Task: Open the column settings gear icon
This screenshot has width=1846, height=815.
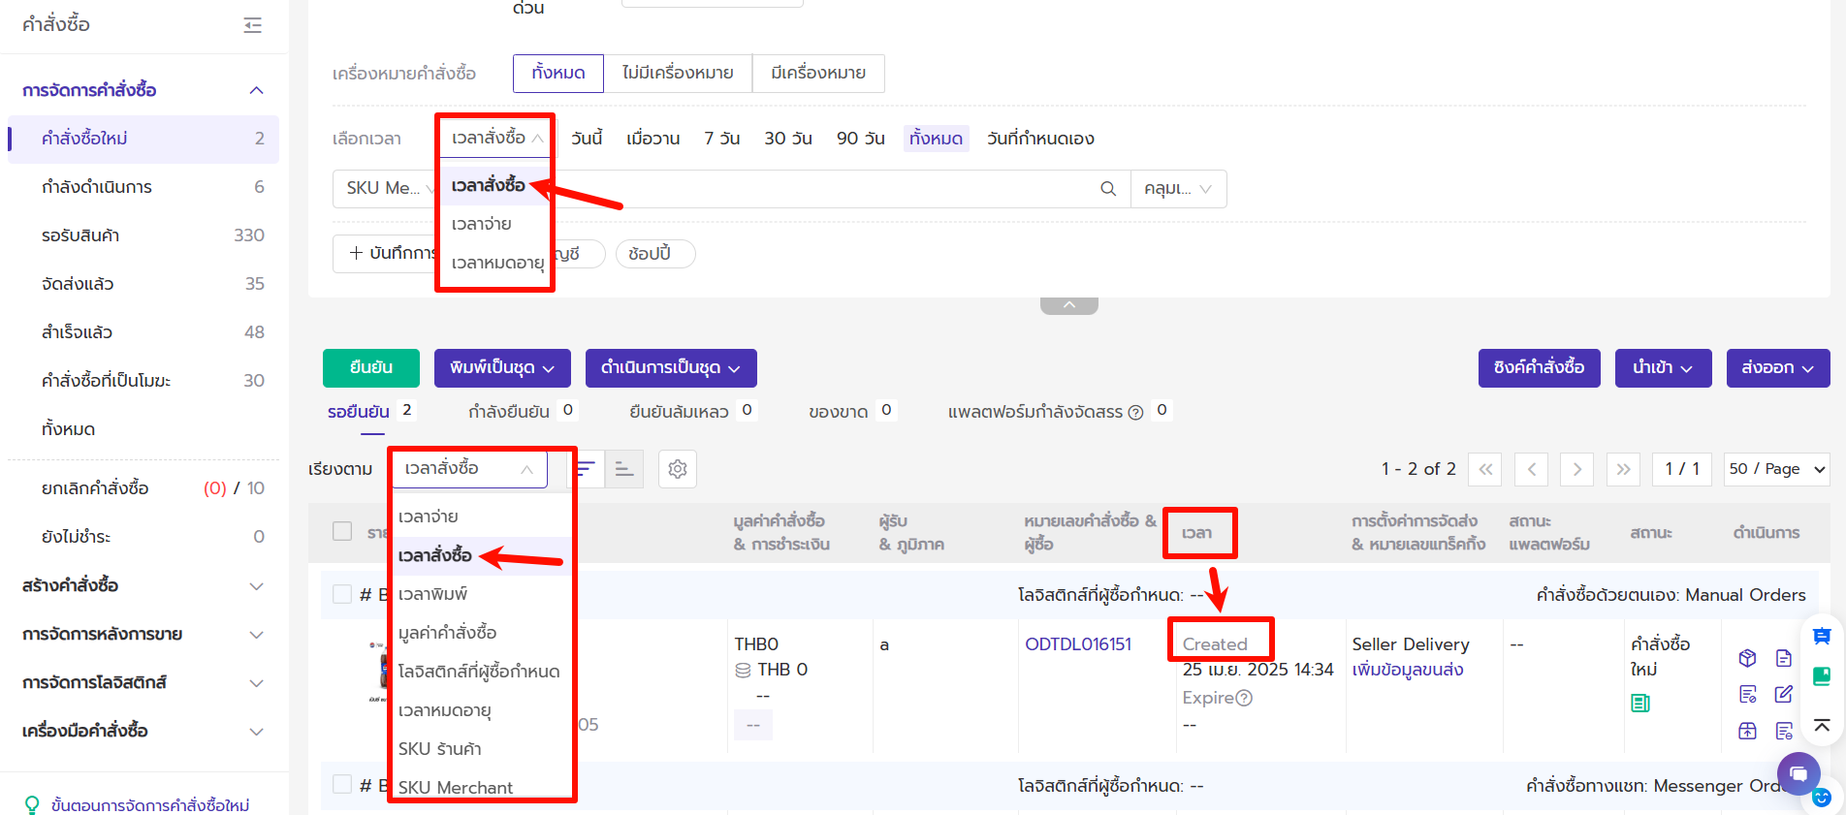Action: click(x=678, y=469)
